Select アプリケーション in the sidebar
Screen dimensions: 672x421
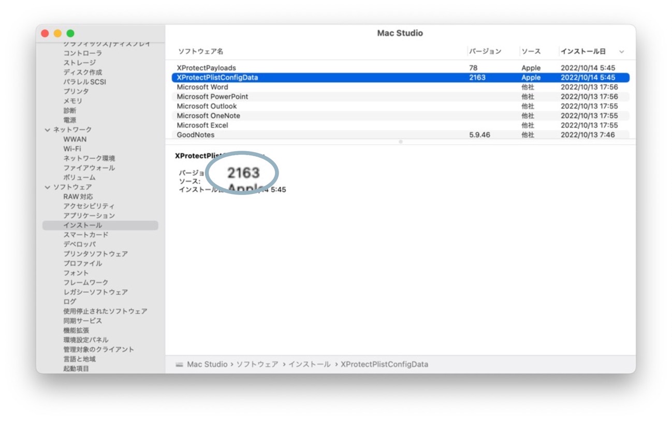[x=89, y=216]
